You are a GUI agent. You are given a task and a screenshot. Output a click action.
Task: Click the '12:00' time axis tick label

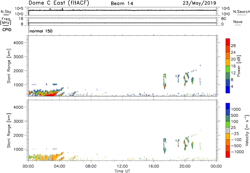(x=122, y=166)
